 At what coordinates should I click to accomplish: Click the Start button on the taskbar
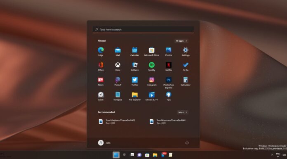pyautogui.click(x=116, y=155)
